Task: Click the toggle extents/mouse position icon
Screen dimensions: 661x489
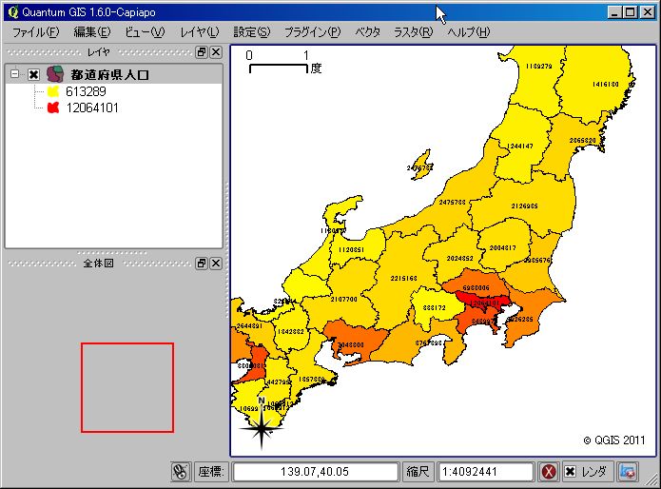Action: [181, 471]
